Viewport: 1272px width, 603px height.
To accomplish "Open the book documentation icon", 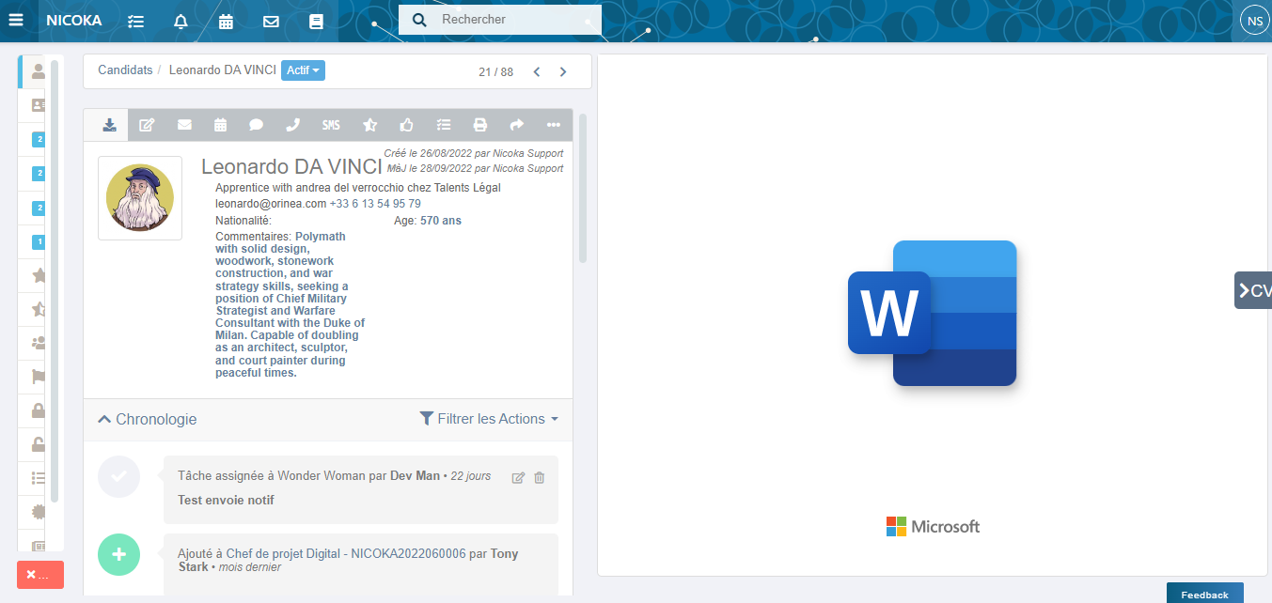I will [316, 21].
